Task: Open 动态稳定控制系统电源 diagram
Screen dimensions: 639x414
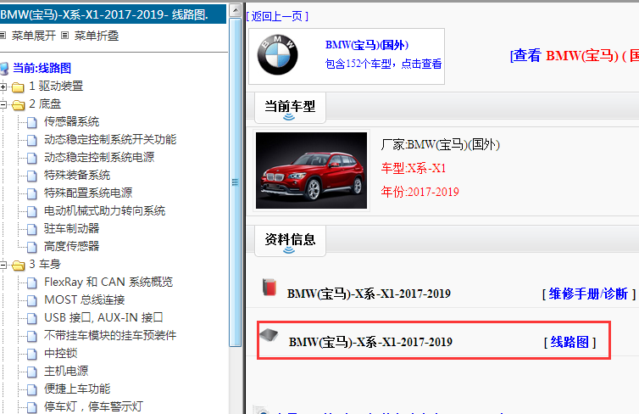Action: pos(99,158)
